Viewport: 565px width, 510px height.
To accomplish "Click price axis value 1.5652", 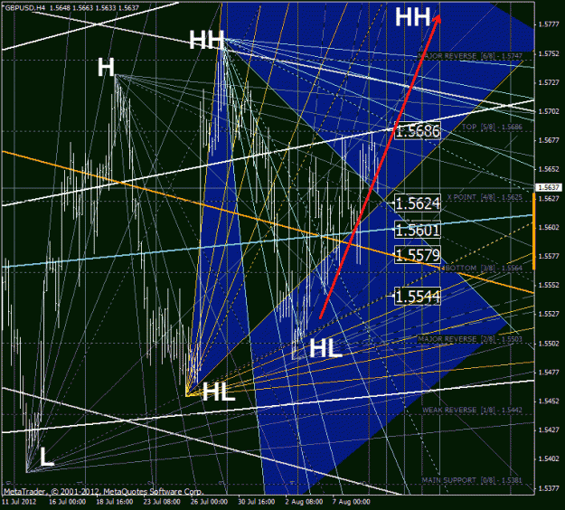I will pos(549,169).
